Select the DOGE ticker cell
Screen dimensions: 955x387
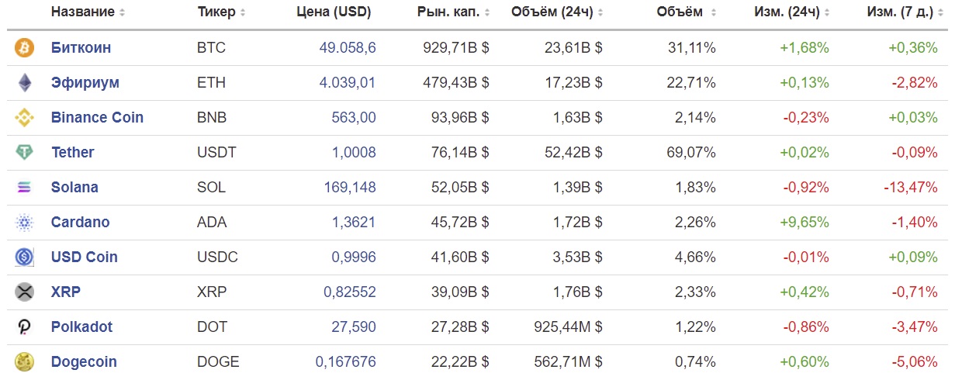[218, 362]
